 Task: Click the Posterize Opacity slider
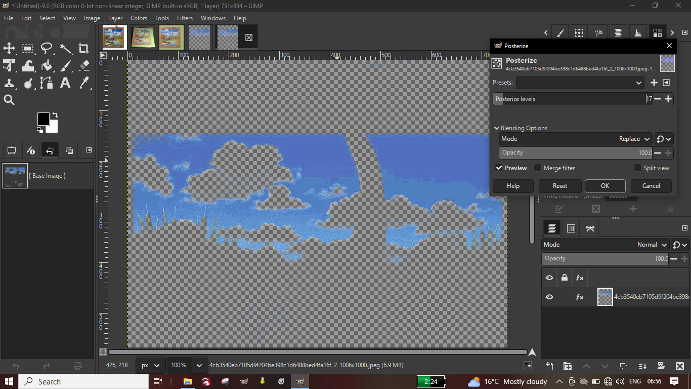pyautogui.click(x=576, y=153)
